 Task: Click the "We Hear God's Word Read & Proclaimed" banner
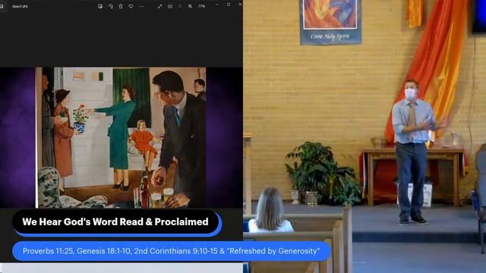click(x=116, y=222)
